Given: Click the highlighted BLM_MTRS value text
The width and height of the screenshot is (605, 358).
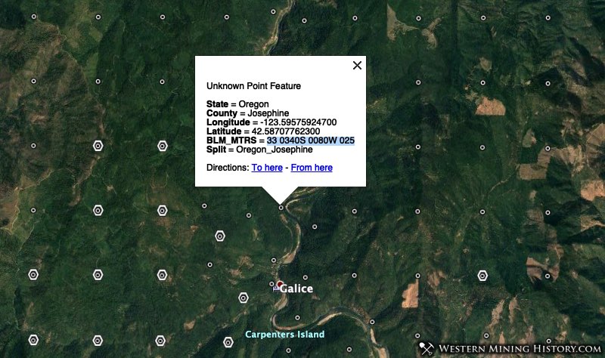Looking at the screenshot, I should coord(311,140).
